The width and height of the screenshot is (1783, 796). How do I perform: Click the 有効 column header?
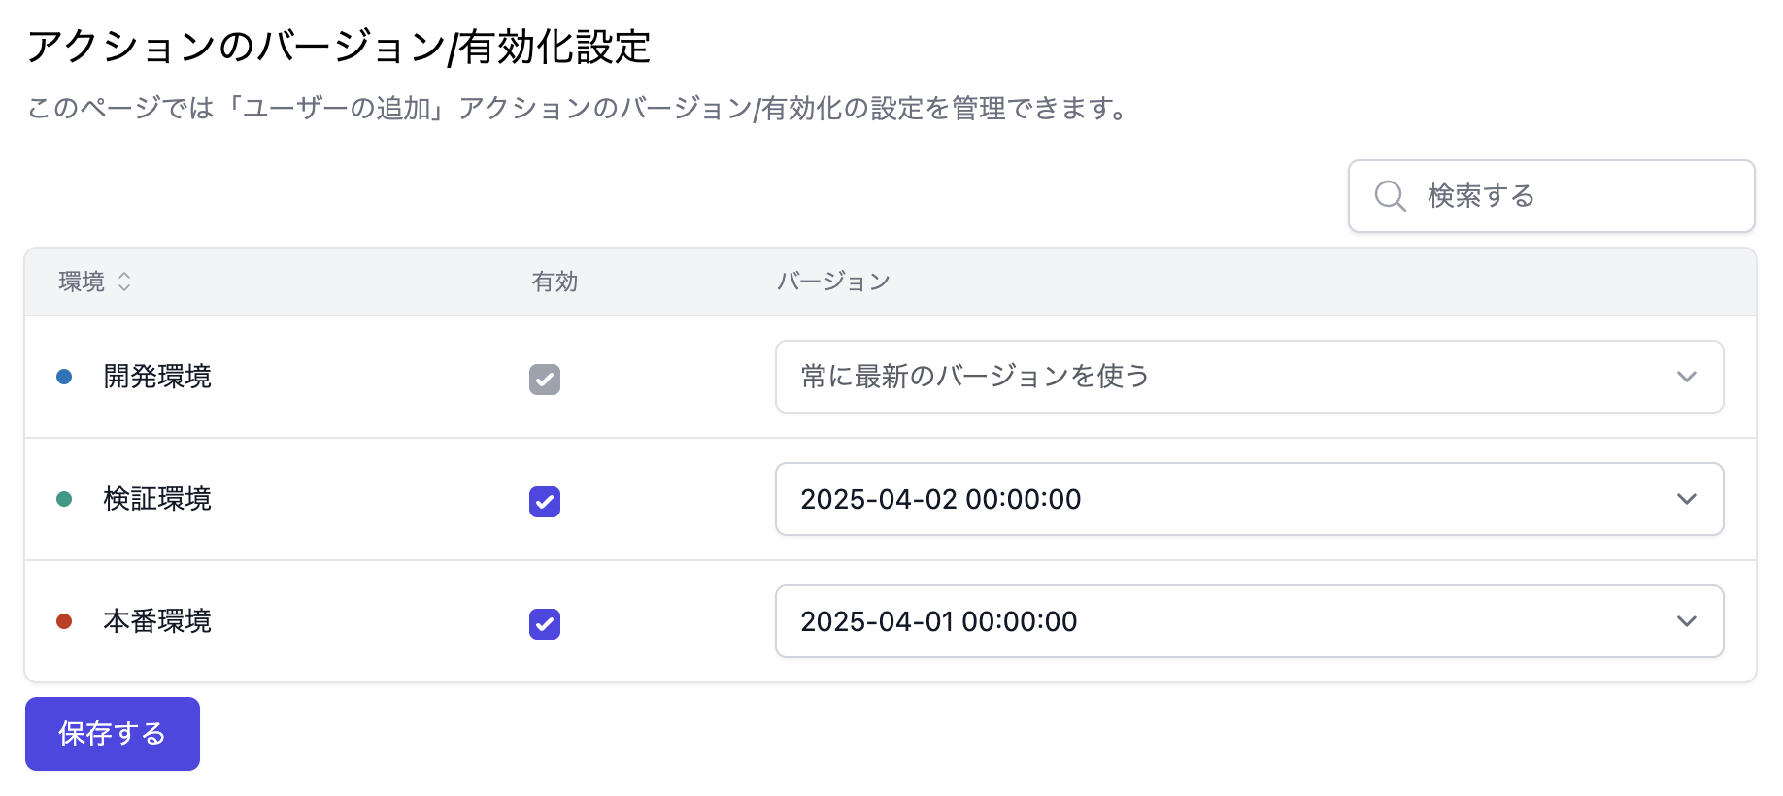coord(555,282)
